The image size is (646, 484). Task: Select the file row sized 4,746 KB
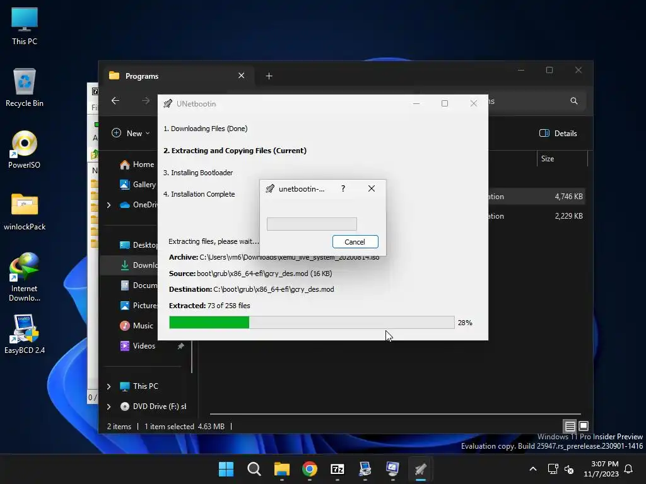pyautogui.click(x=536, y=197)
